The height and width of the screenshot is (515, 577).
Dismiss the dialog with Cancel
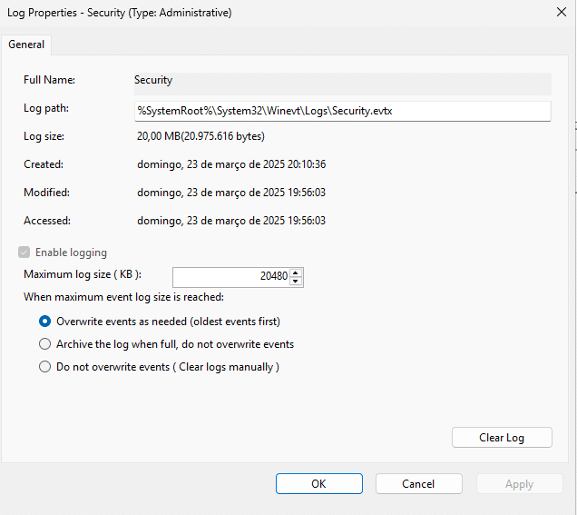coord(418,484)
